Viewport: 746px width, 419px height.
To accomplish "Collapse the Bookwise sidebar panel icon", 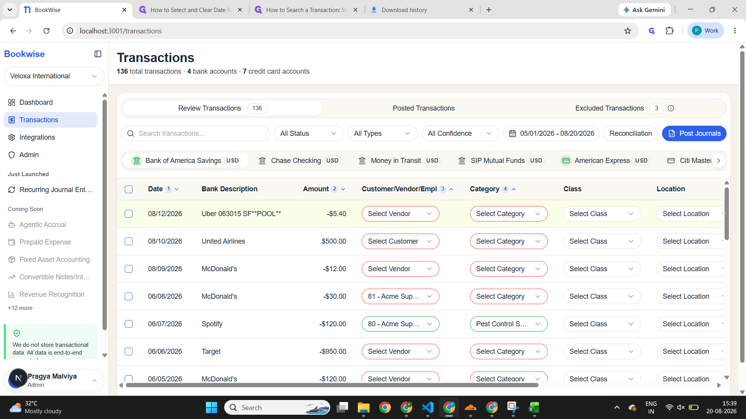I will pyautogui.click(x=98, y=54).
